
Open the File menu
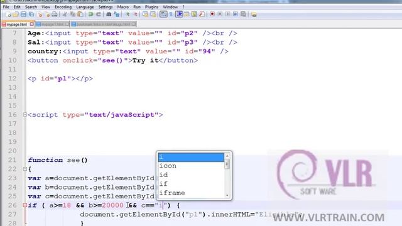point(6,7)
